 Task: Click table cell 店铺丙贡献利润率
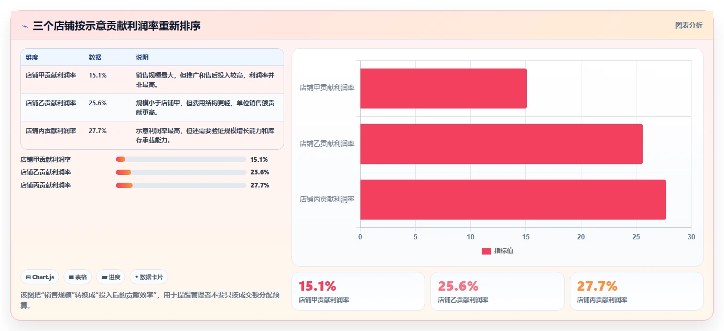tap(51, 131)
